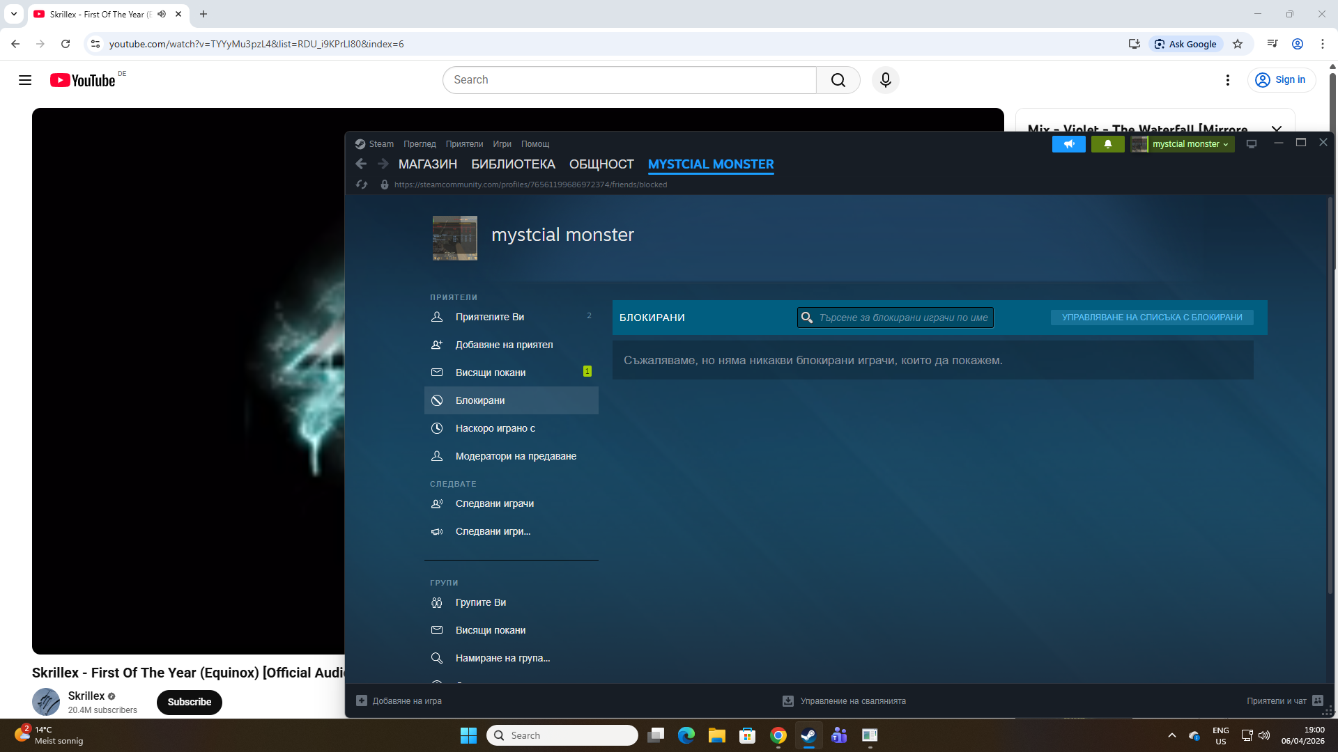Viewport: 1338px width, 752px height.
Task: Open the Windows Start menu
Action: (x=468, y=735)
